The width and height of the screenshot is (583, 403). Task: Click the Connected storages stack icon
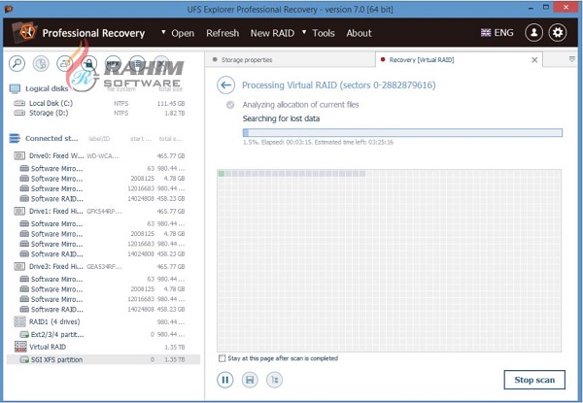point(15,139)
